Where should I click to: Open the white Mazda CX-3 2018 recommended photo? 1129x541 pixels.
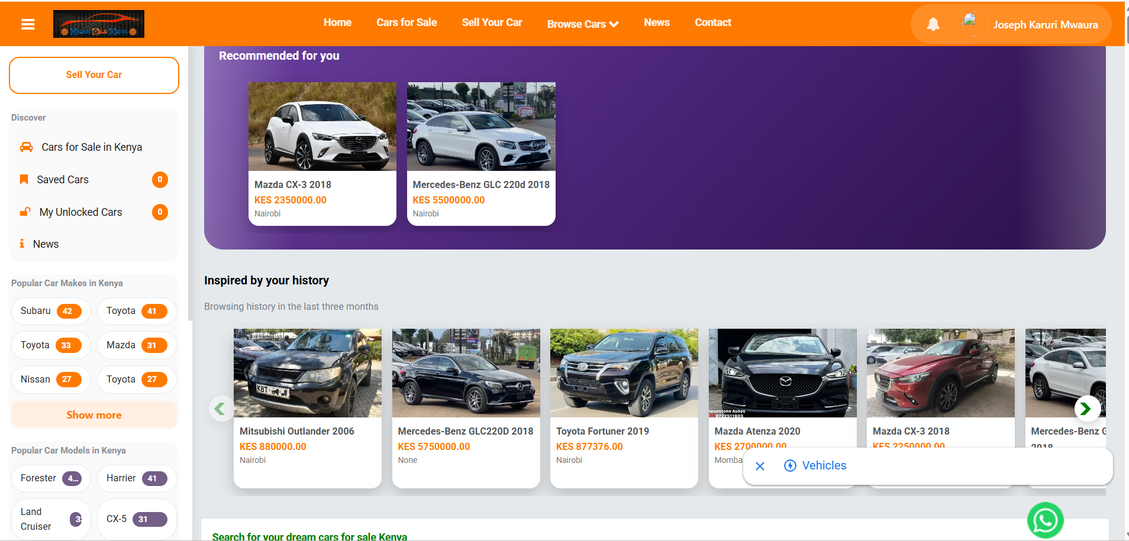pyautogui.click(x=322, y=127)
